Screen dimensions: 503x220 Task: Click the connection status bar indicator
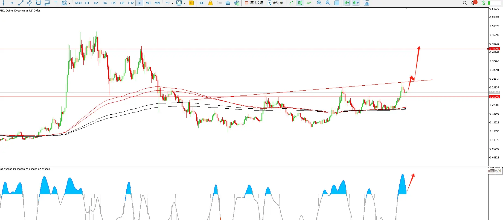click(x=494, y=3)
